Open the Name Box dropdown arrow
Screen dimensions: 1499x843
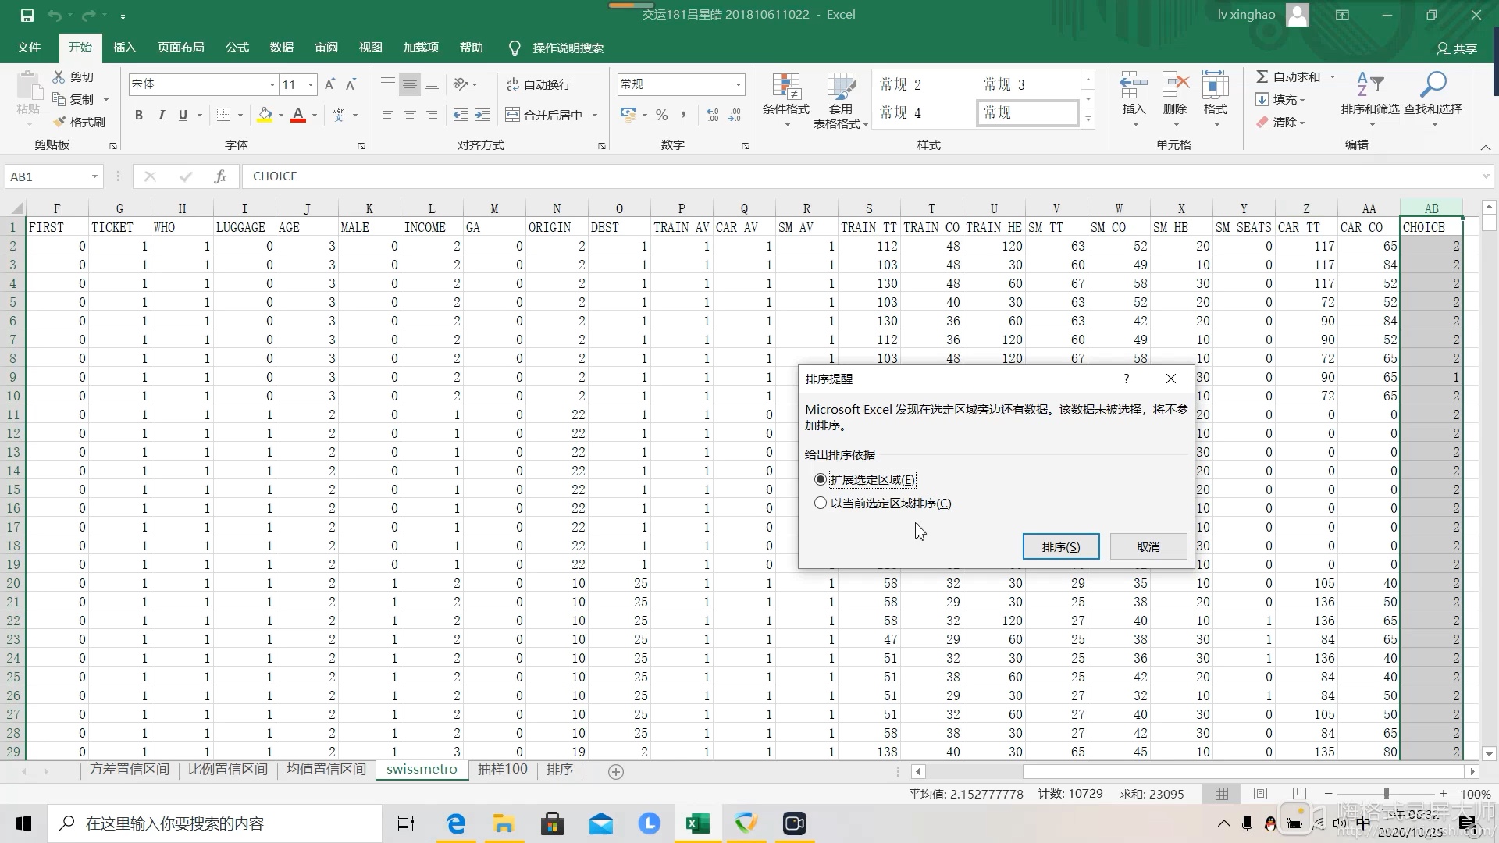pos(94,176)
